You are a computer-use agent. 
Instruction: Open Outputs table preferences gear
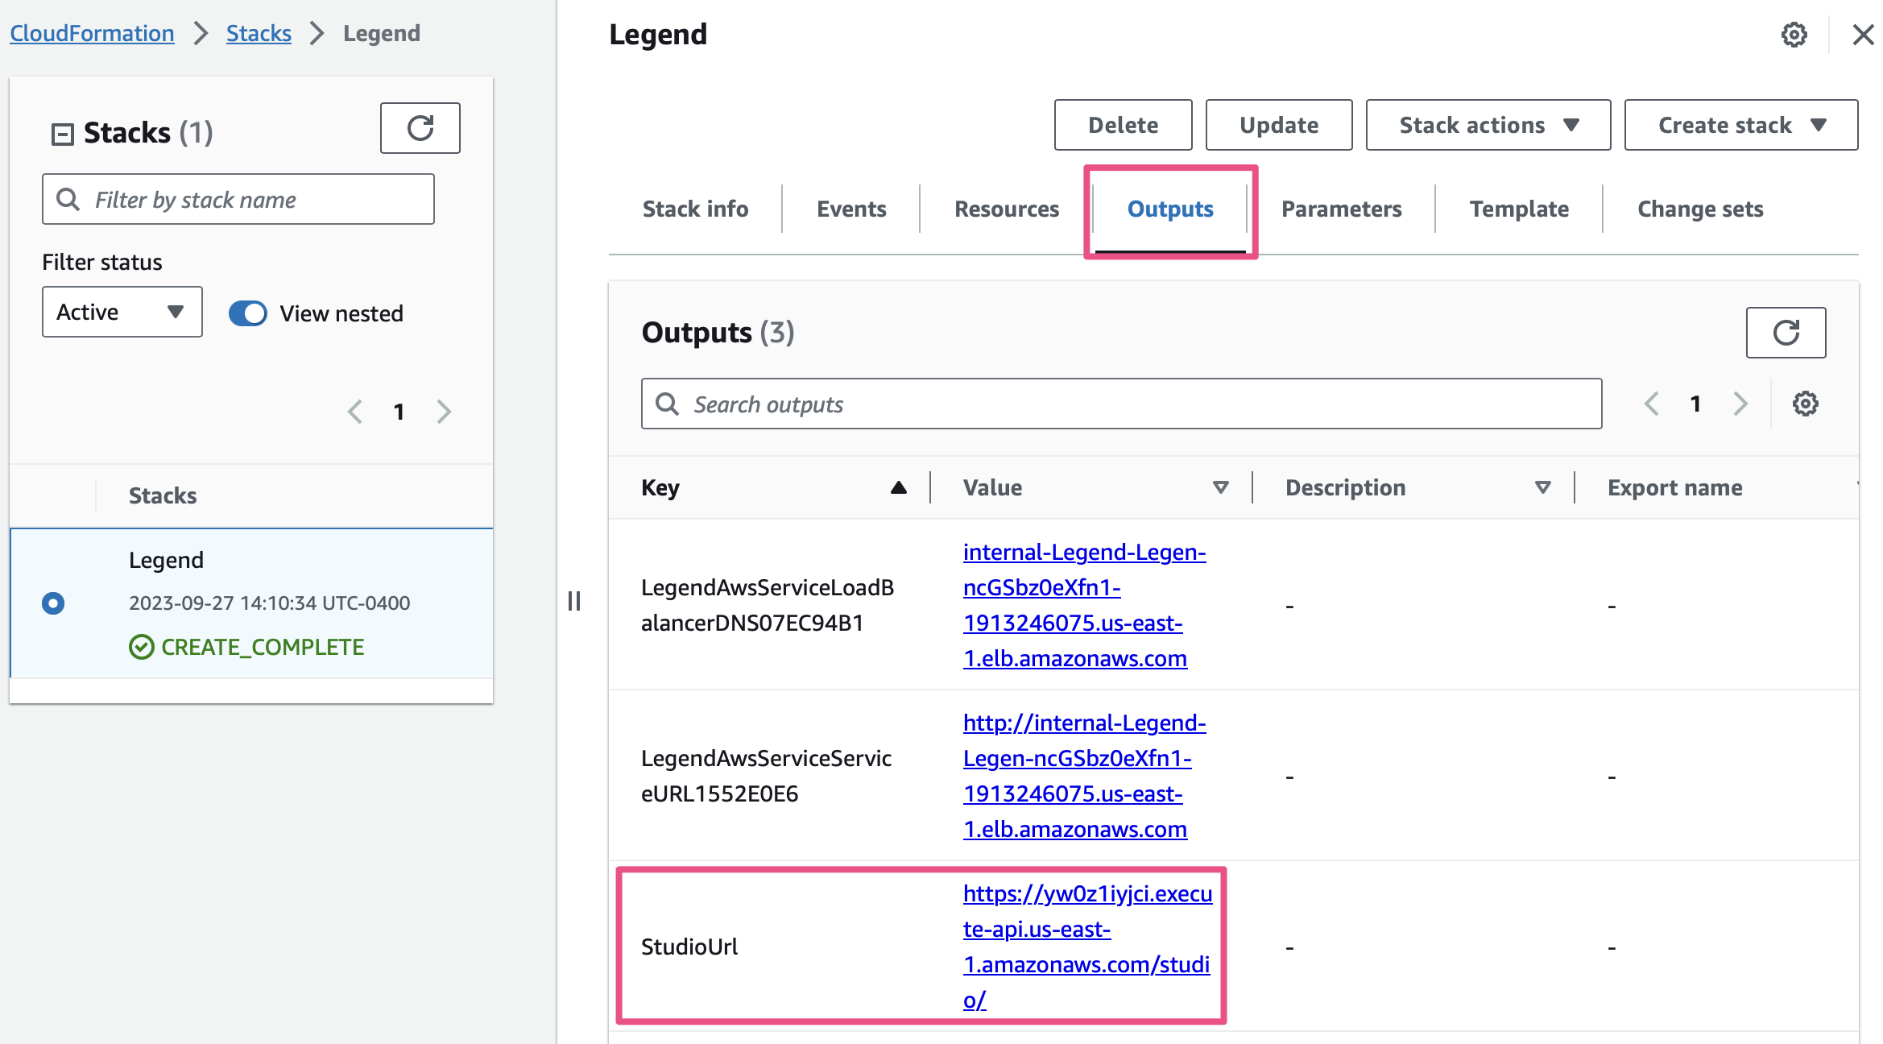(1805, 404)
